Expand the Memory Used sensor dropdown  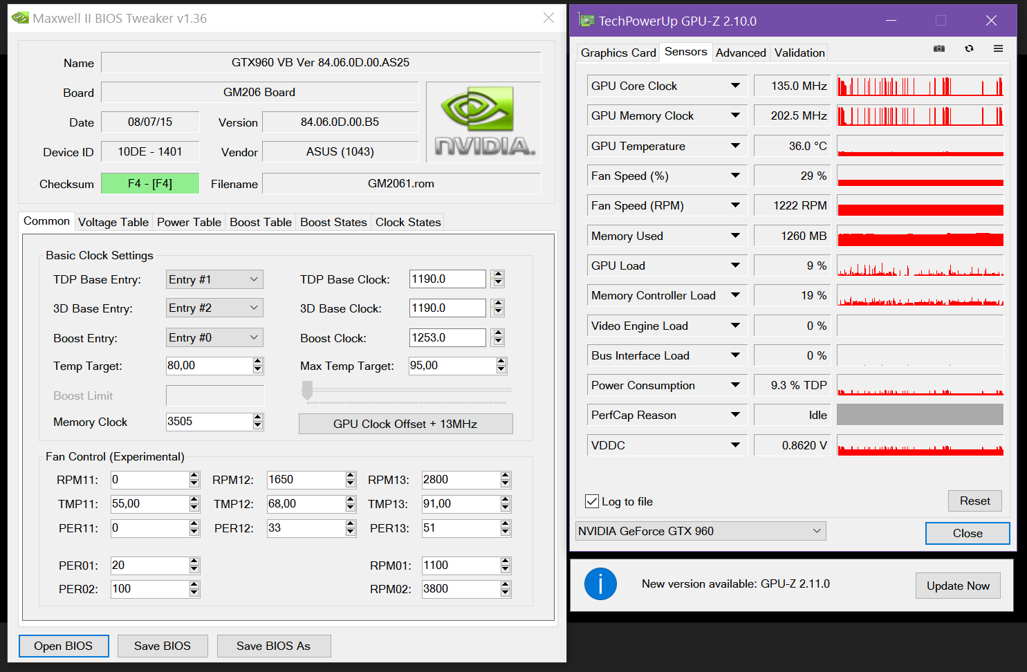tap(735, 236)
